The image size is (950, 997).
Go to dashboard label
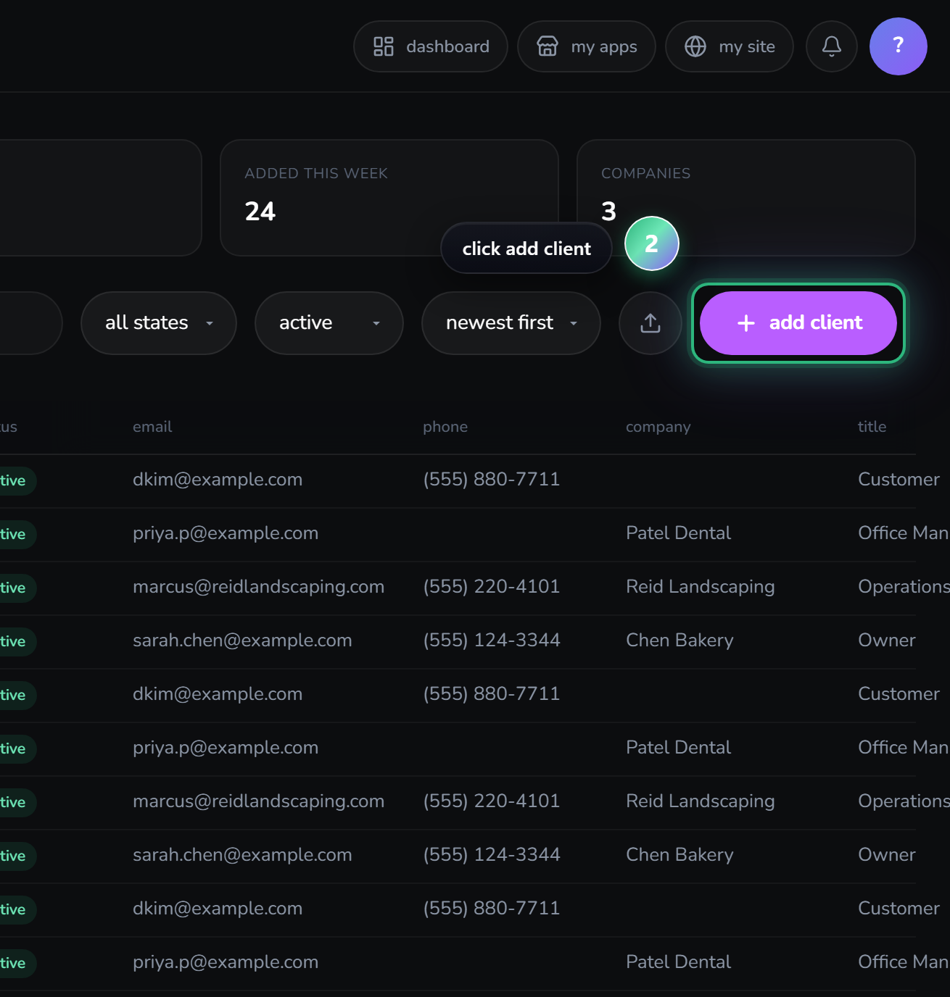coord(447,46)
